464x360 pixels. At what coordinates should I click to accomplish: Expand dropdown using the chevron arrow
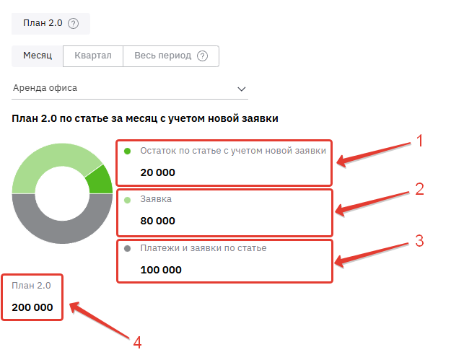tap(242, 88)
